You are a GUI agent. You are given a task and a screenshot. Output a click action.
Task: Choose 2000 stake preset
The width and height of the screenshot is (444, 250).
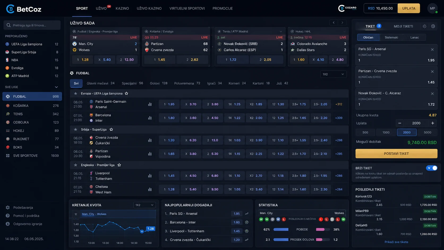407,132
